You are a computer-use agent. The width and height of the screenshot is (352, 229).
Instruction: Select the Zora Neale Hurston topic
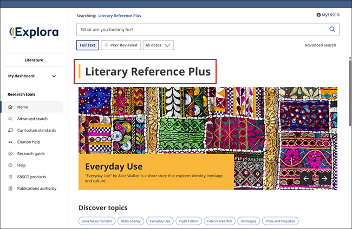pyautogui.click(x=97, y=221)
